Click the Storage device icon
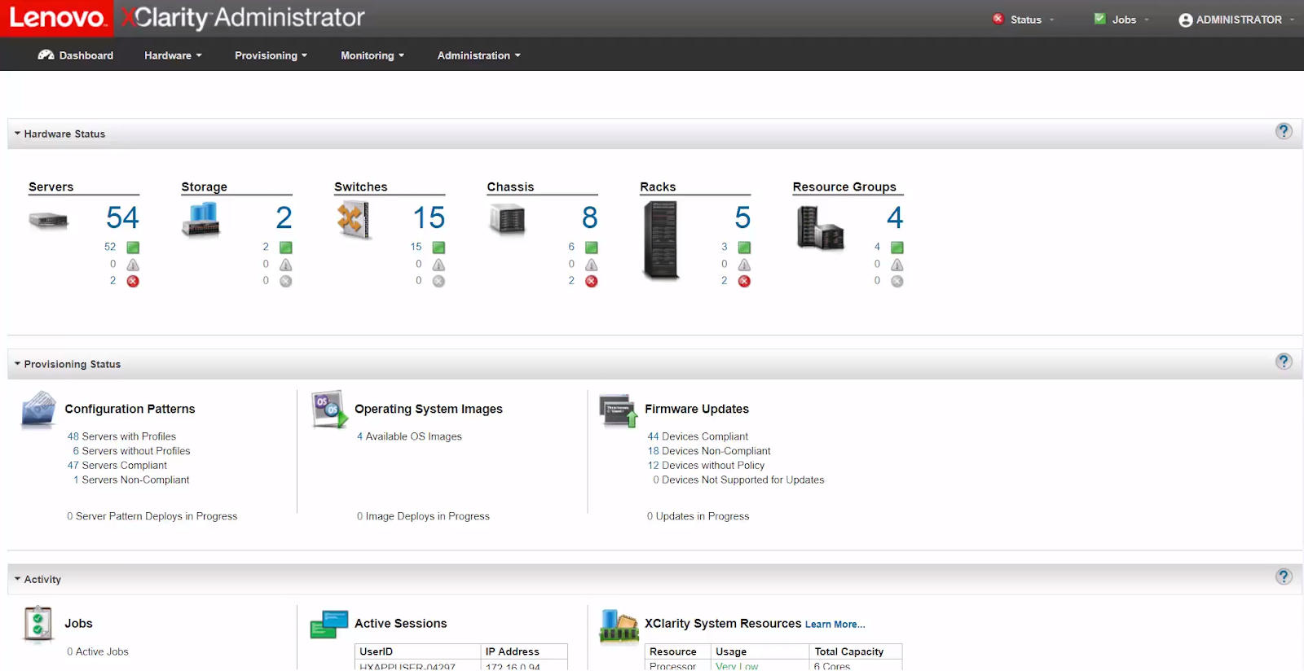Screen dimensions: 1304x671 pos(200,219)
